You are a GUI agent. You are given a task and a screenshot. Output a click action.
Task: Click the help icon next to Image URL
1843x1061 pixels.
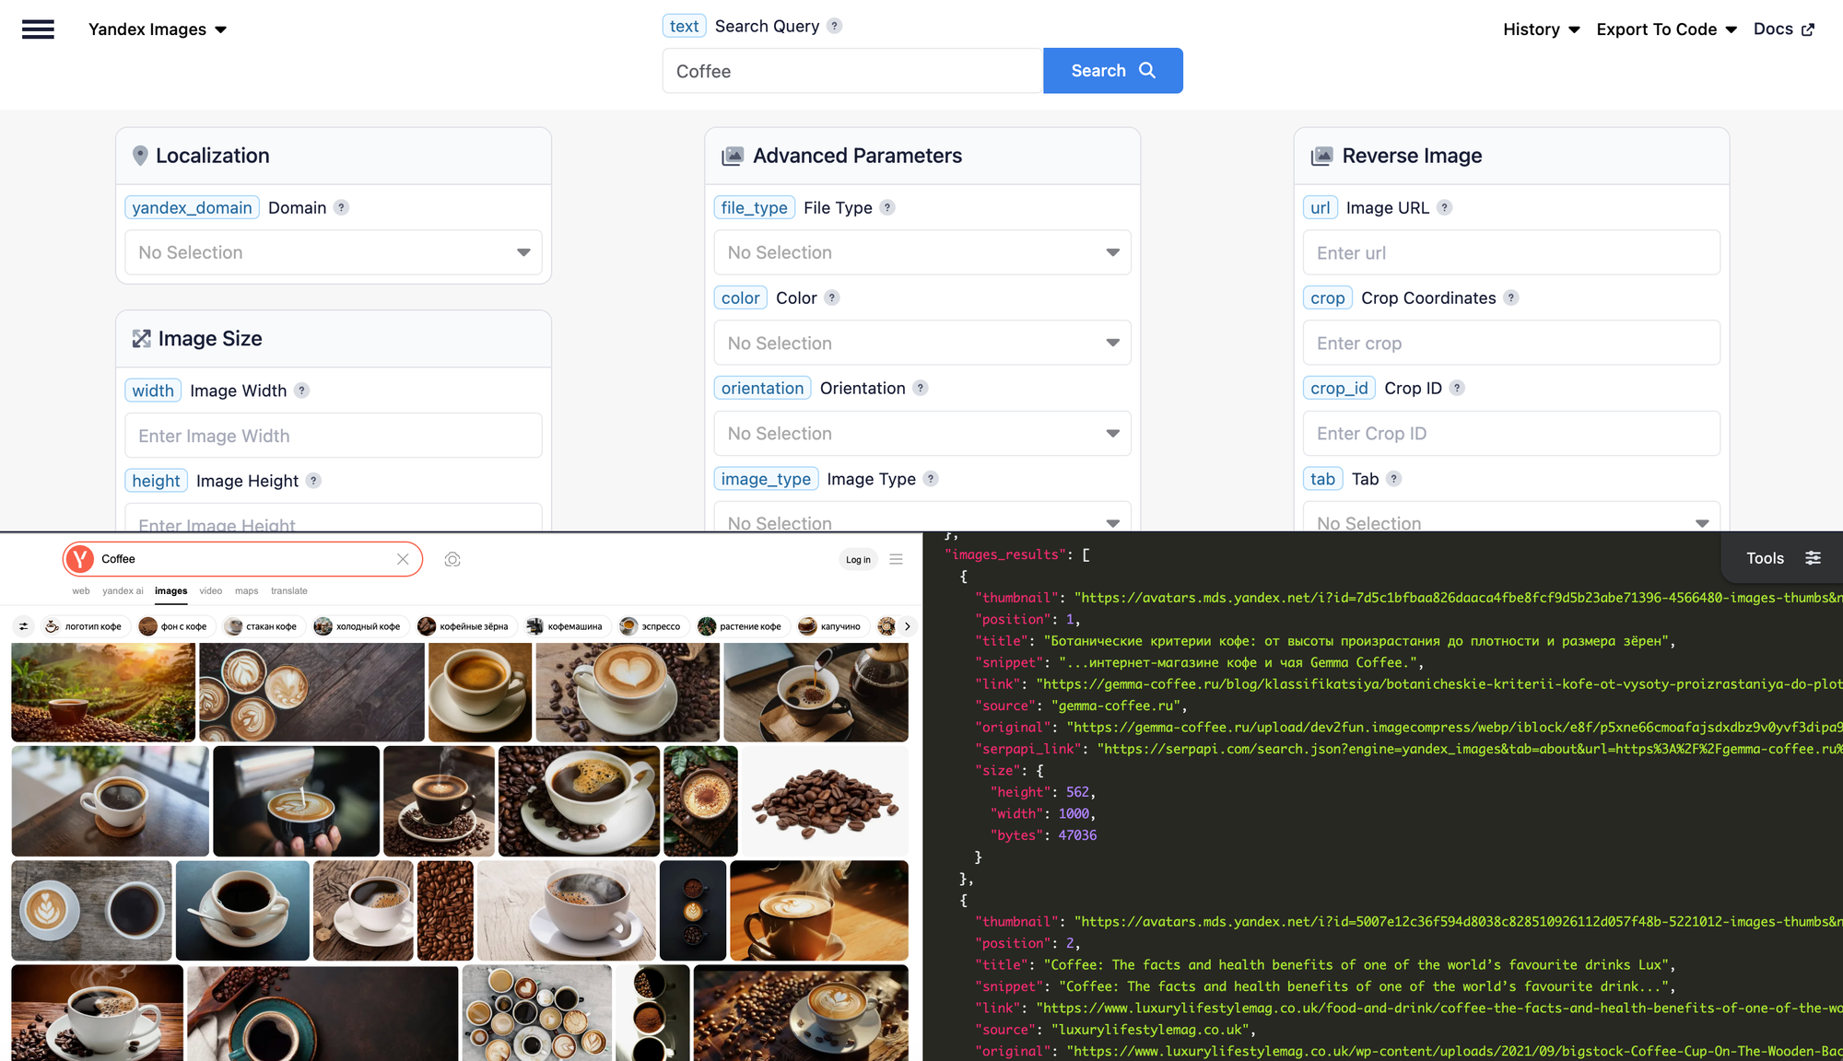(x=1445, y=207)
